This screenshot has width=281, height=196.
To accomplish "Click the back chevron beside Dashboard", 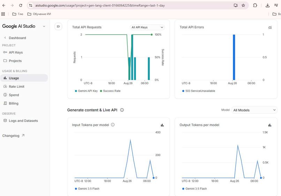I will pos(5,38).
